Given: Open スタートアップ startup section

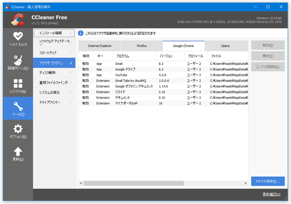Looking at the screenshot, I should (54, 53).
